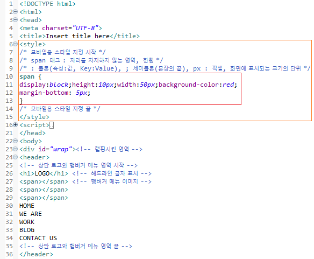This screenshot has height=259, width=314.
Task: Click the HOME text on line 30
Action: click(x=27, y=206)
